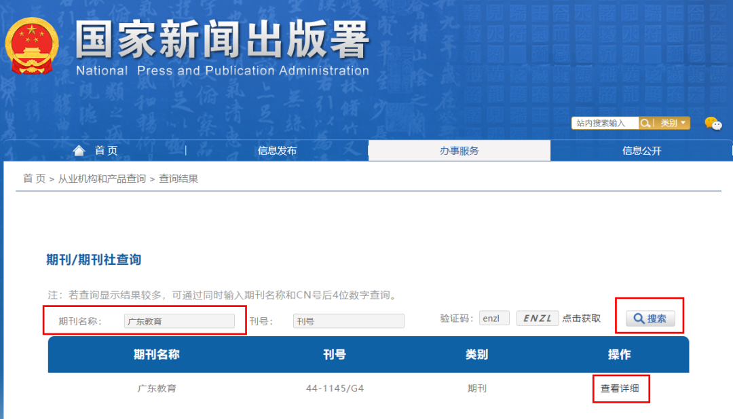Switch to the 信息发布 menu

(276, 150)
